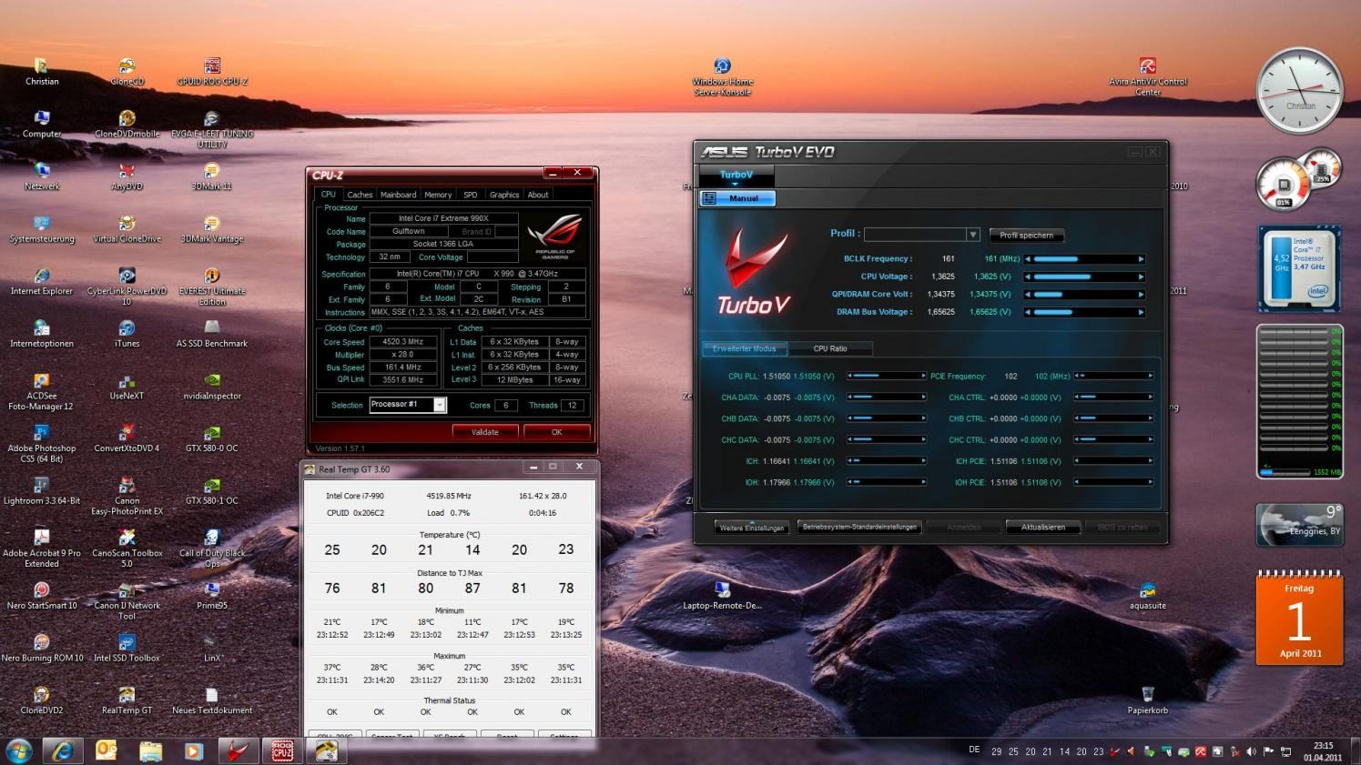Click the volume speaker tray icon
The width and height of the screenshot is (1361, 765).
pyautogui.click(x=1251, y=751)
